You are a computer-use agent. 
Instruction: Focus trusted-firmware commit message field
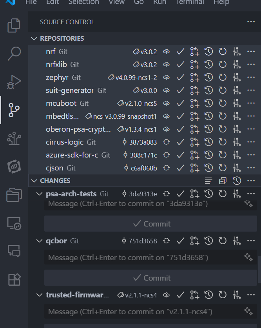tap(150, 312)
